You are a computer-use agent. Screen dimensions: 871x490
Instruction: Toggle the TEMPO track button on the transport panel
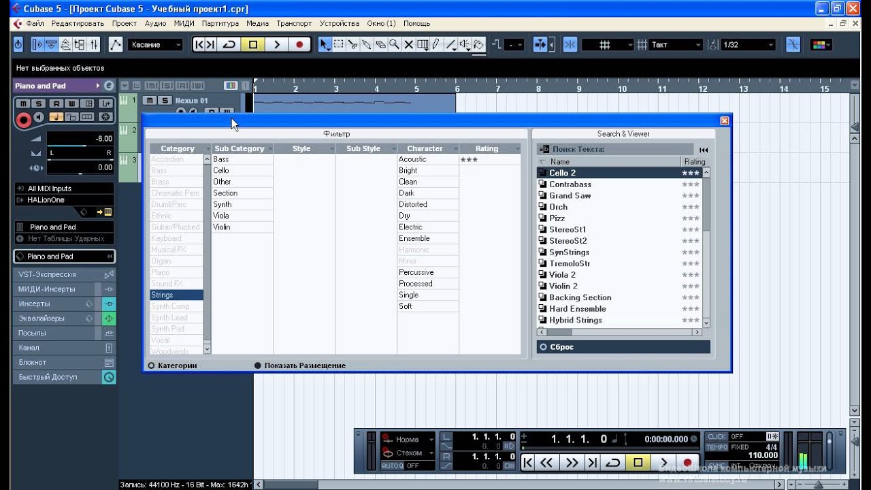(717, 448)
